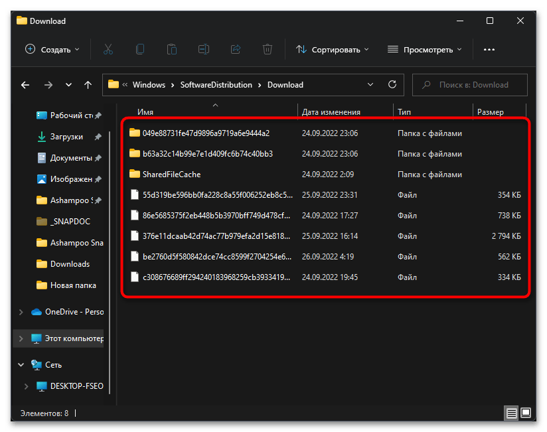Maximize the Download window
Screen dimensions: 547x432
[490, 21]
